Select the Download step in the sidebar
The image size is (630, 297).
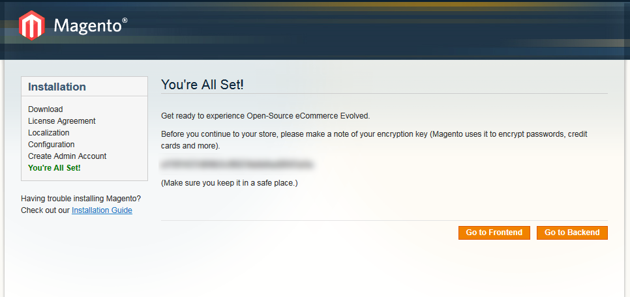coord(46,109)
